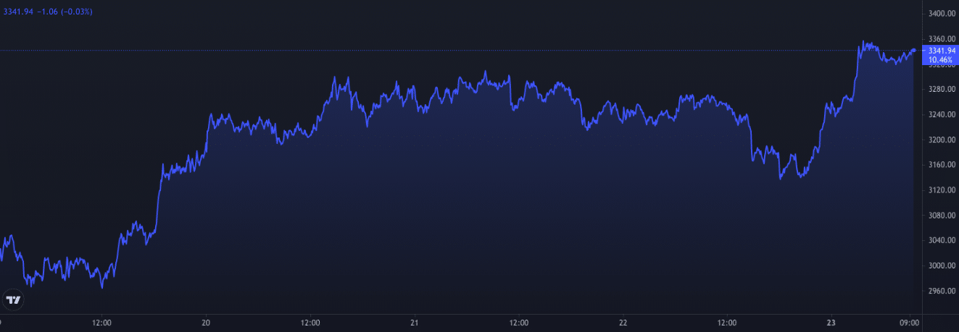959x332 pixels.
Task: Click the 3240.00 price scale label
Action: [941, 115]
